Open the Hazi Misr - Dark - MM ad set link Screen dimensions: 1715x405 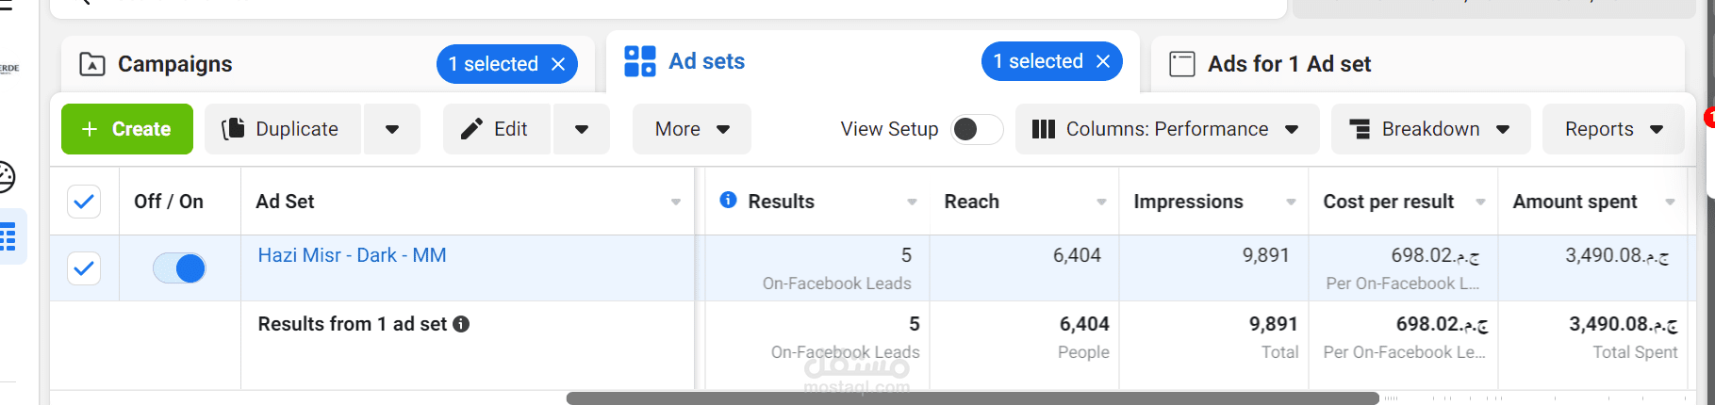pyautogui.click(x=352, y=255)
